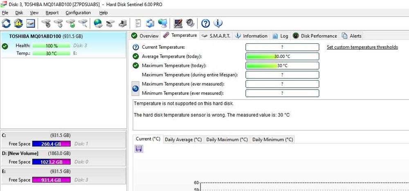This screenshot has height=191, width=409.
Task: Click the blue info bubble About icon
Action: click(218, 23)
